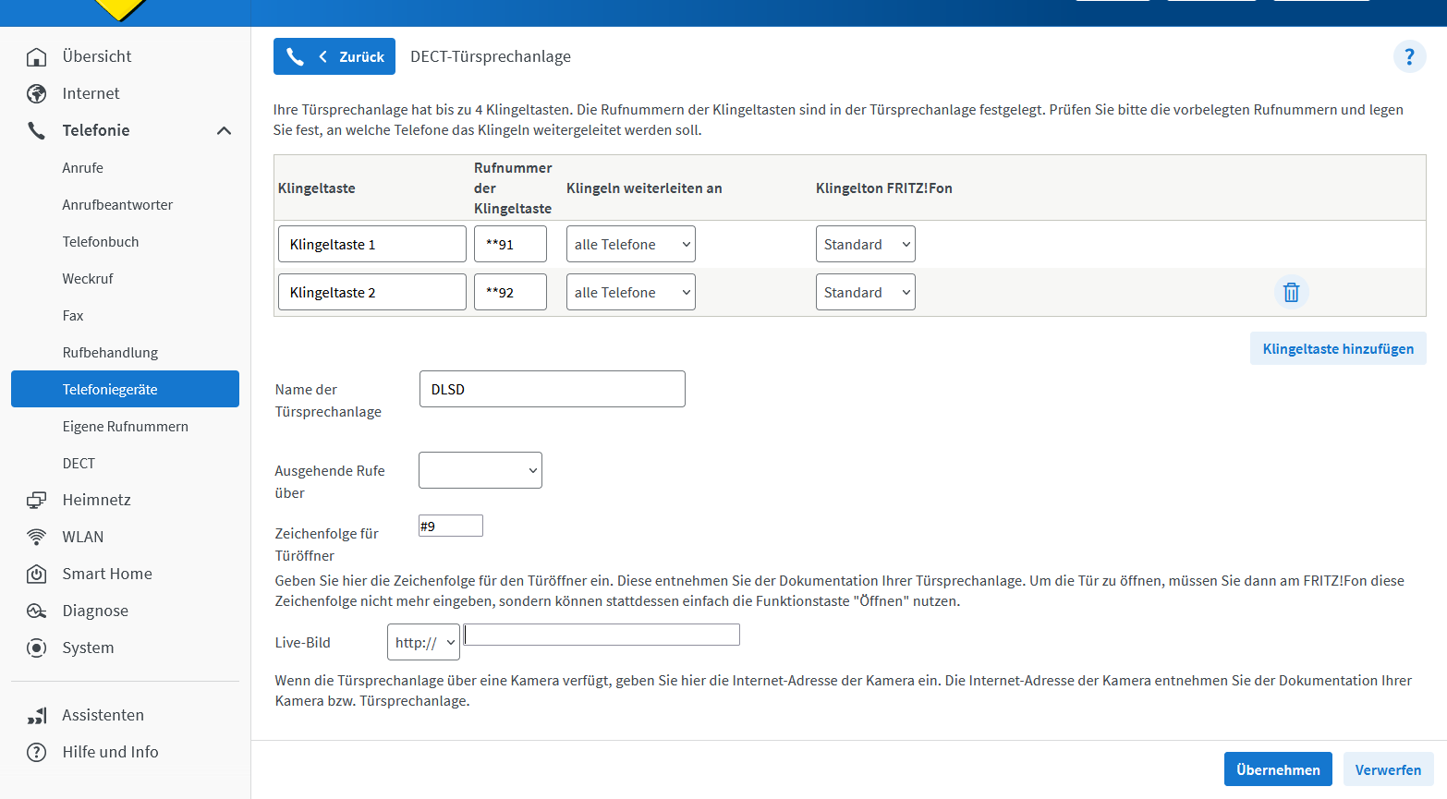Click the Hilfe und Info question icon

click(x=36, y=753)
